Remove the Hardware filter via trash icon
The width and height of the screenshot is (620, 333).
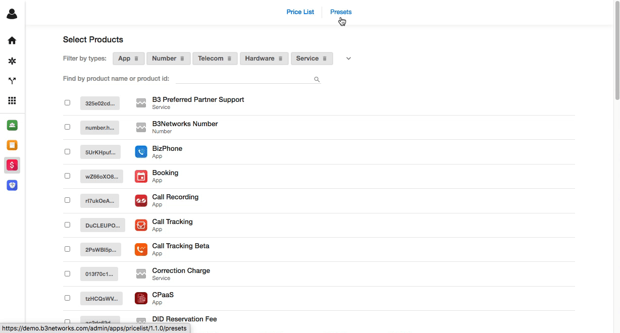[x=280, y=59]
